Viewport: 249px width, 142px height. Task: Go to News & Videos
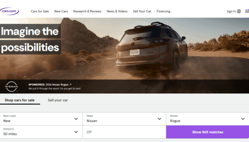tap(117, 11)
